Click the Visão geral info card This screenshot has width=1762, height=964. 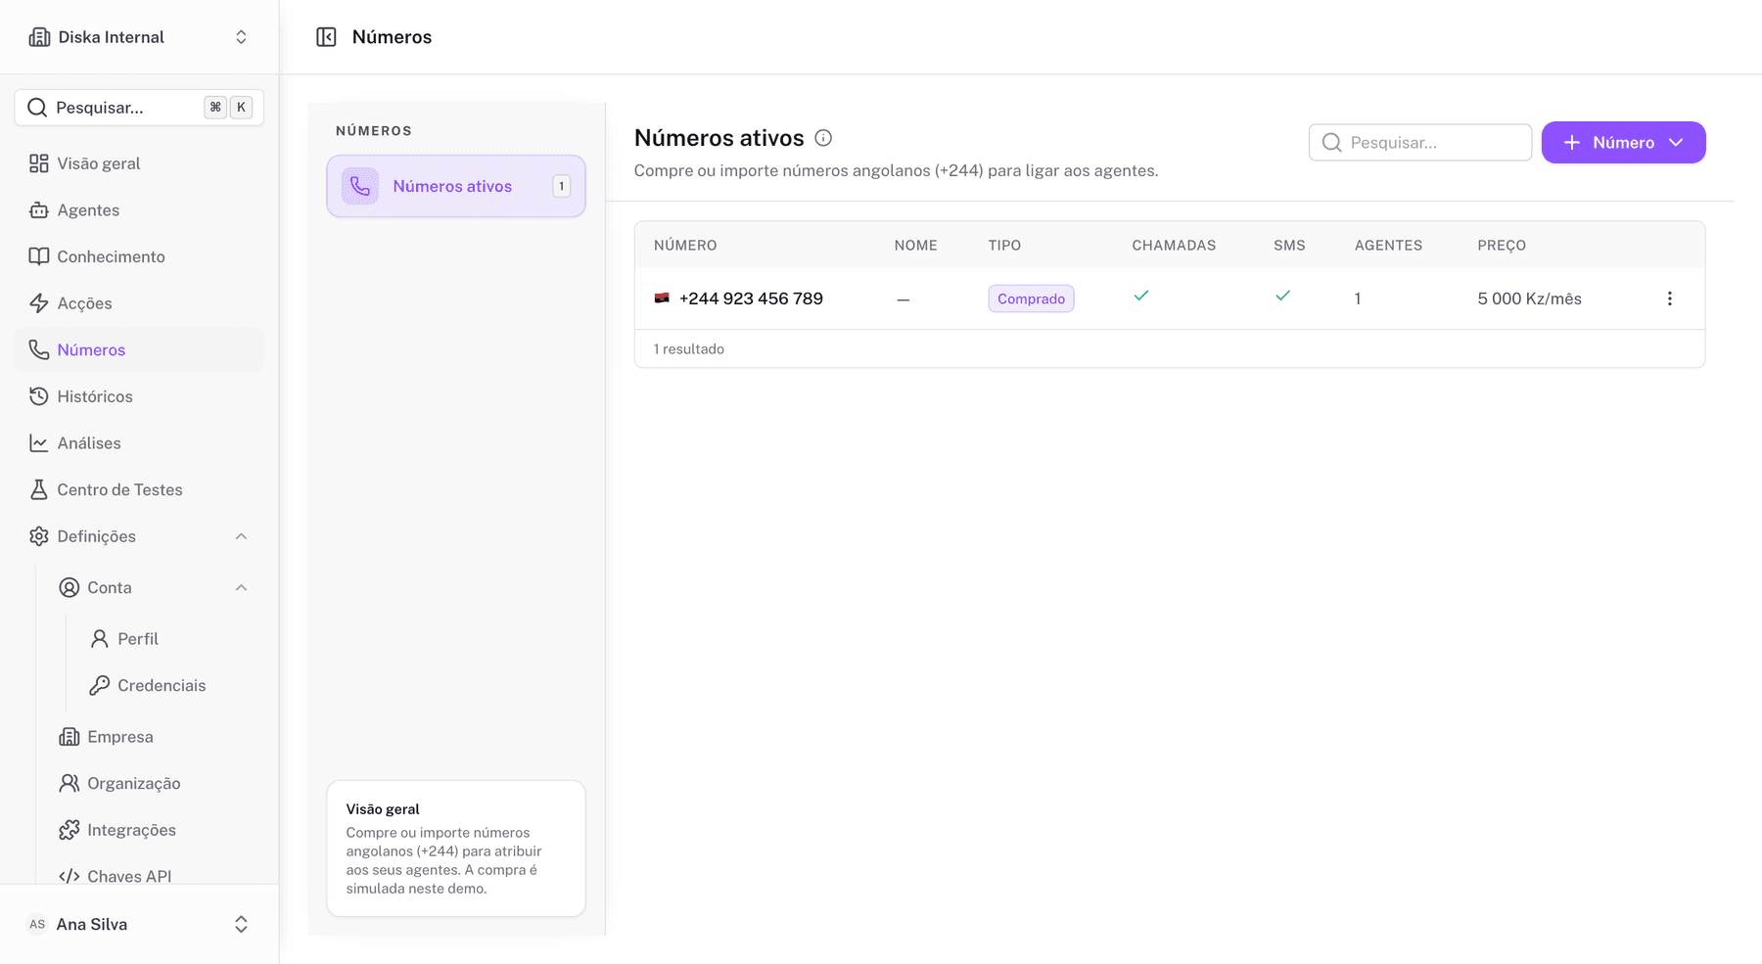[456, 849]
